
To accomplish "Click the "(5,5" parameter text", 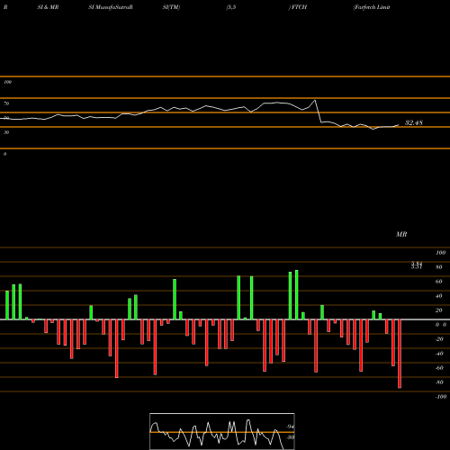I will click(x=230, y=7).
